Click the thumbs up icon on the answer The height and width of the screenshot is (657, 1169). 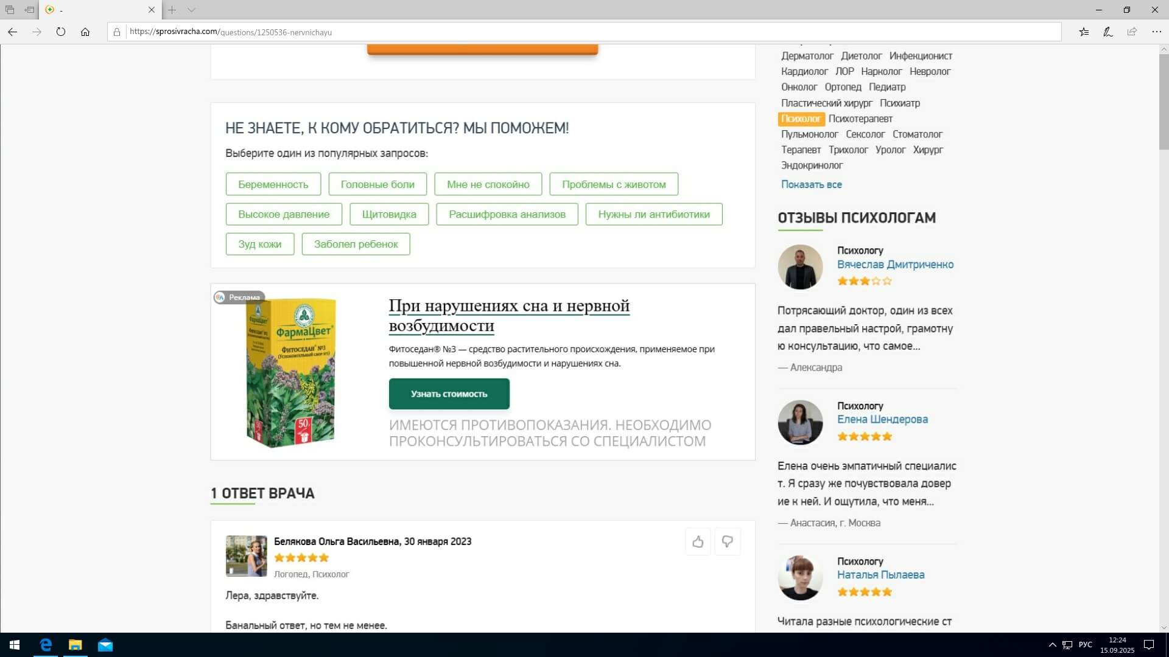[x=698, y=541]
